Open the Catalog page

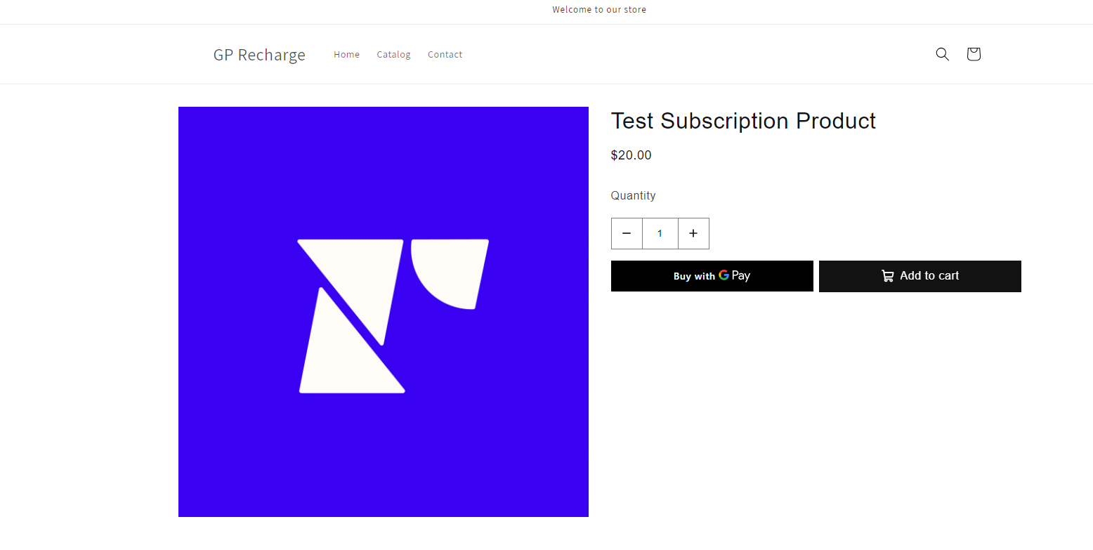[x=393, y=54]
